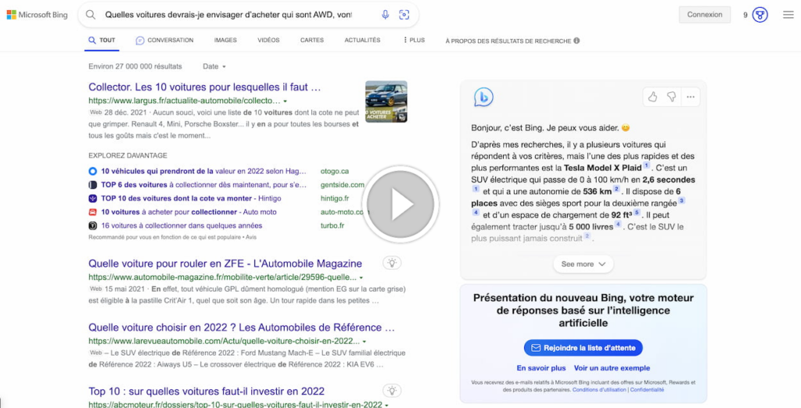Click the Connexion button
The height and width of the screenshot is (408, 801).
click(x=705, y=15)
